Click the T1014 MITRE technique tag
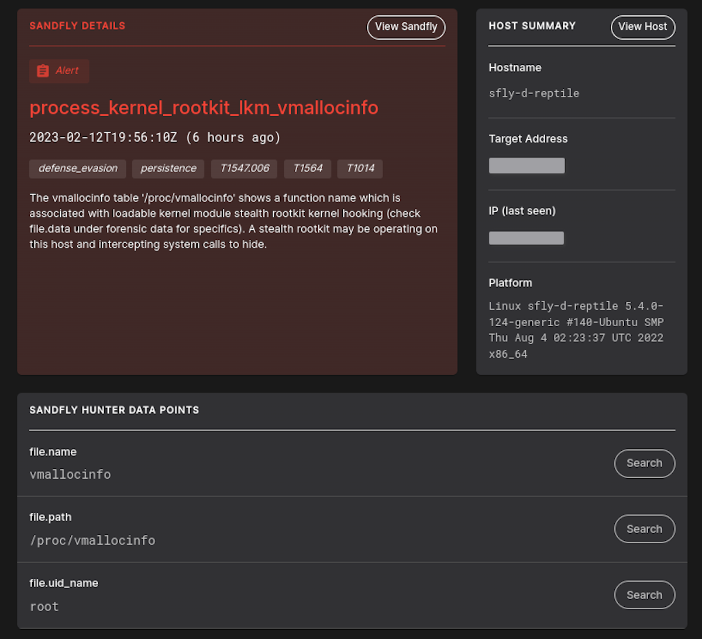 click(360, 168)
